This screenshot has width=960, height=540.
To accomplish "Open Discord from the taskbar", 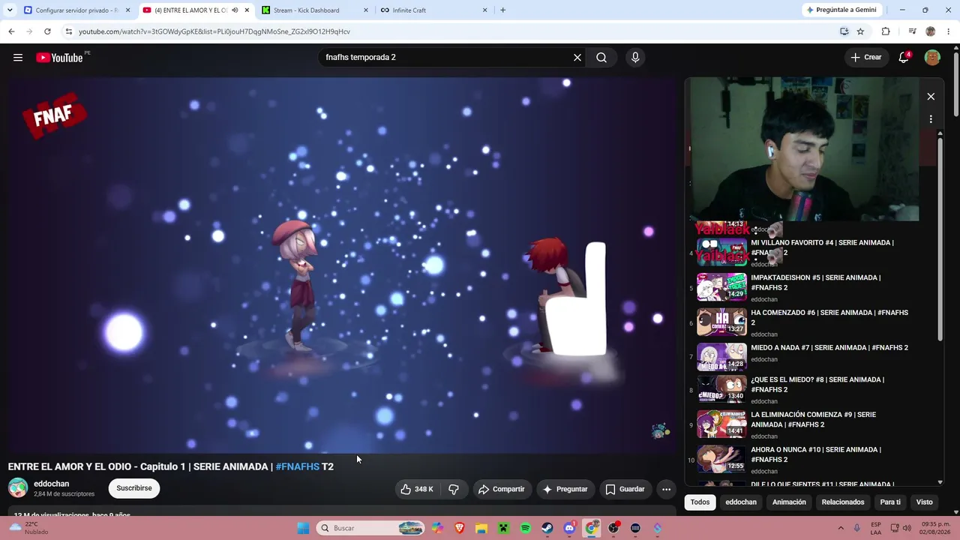I will click(569, 528).
